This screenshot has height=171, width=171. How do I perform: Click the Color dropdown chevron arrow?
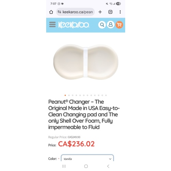coord(110,159)
